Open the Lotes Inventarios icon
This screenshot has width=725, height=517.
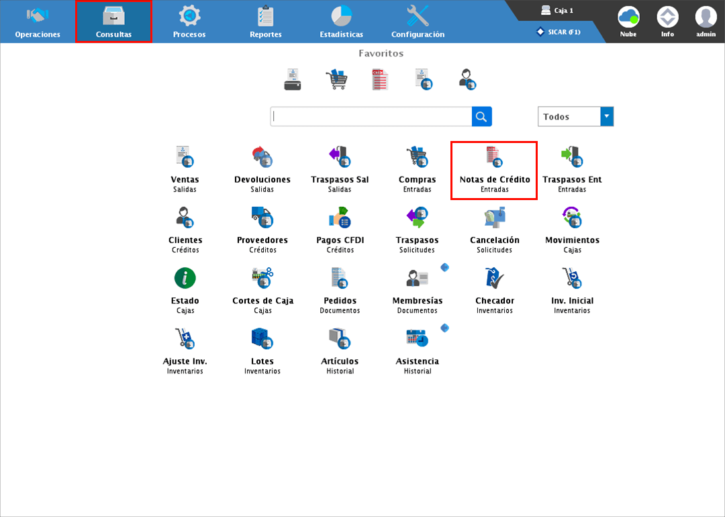click(x=262, y=338)
